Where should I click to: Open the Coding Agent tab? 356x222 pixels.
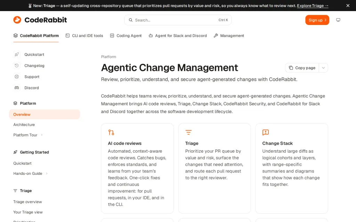[x=126, y=36]
